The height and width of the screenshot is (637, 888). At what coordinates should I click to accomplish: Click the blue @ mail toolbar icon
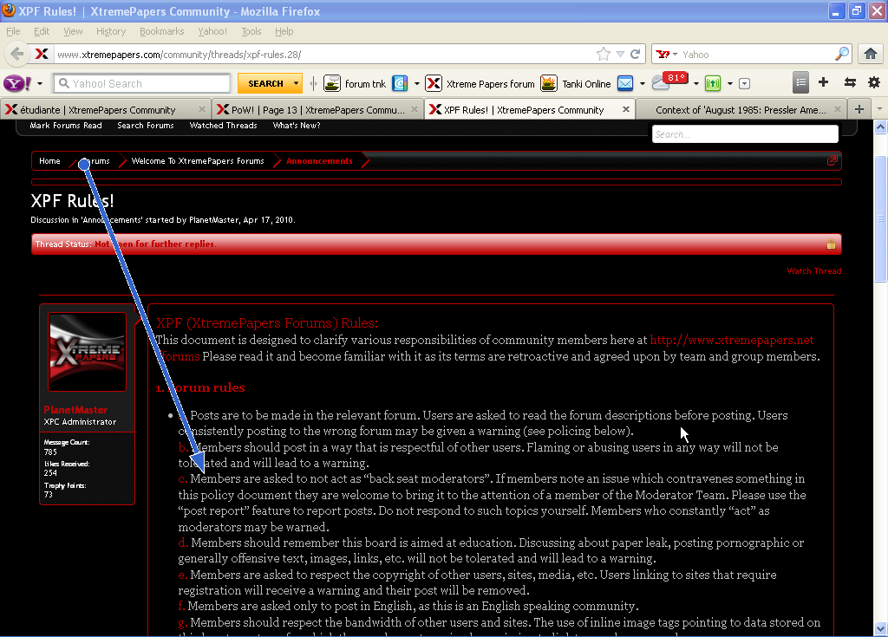400,84
